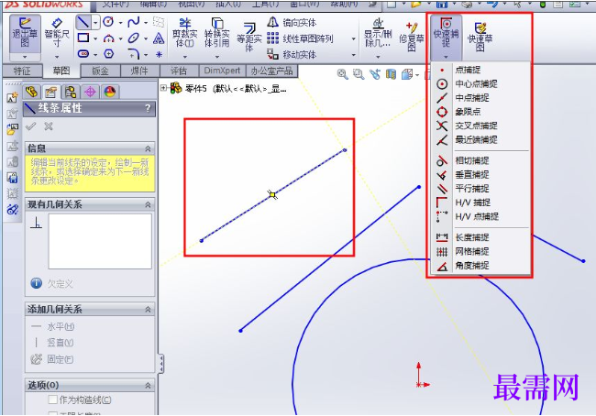Viewport: 596px width, 416px height.
Task: Enable the 作为构造线(C) checkbox
Action: click(53, 400)
